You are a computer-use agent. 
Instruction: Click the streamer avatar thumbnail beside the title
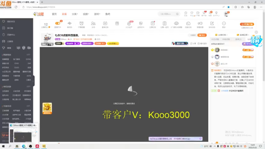47,39
